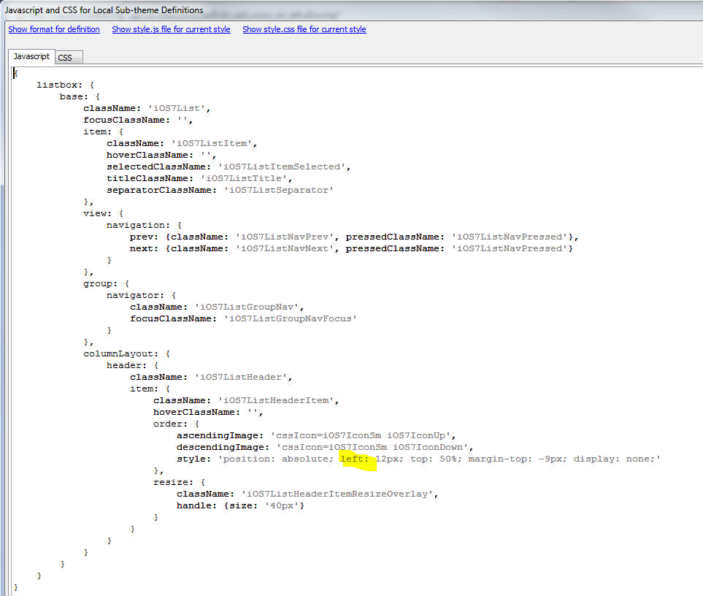Switch to the CSS tab
Image resolution: width=703 pixels, height=596 pixels.
[69, 58]
